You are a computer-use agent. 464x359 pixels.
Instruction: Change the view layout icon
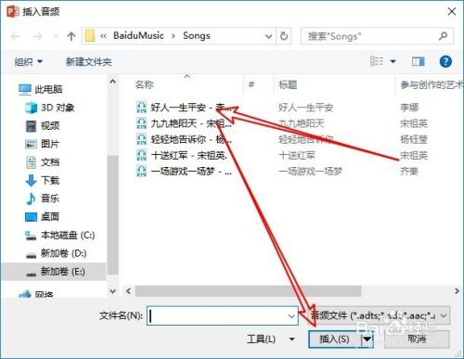pyautogui.click(x=377, y=61)
